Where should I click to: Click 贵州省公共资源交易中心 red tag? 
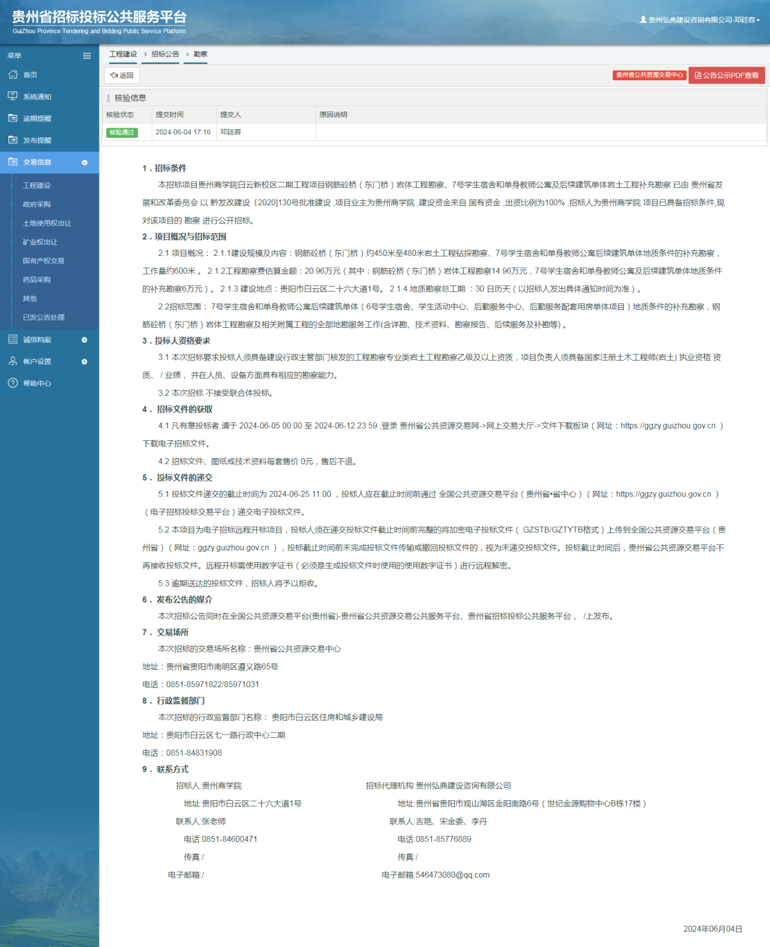[x=649, y=75]
